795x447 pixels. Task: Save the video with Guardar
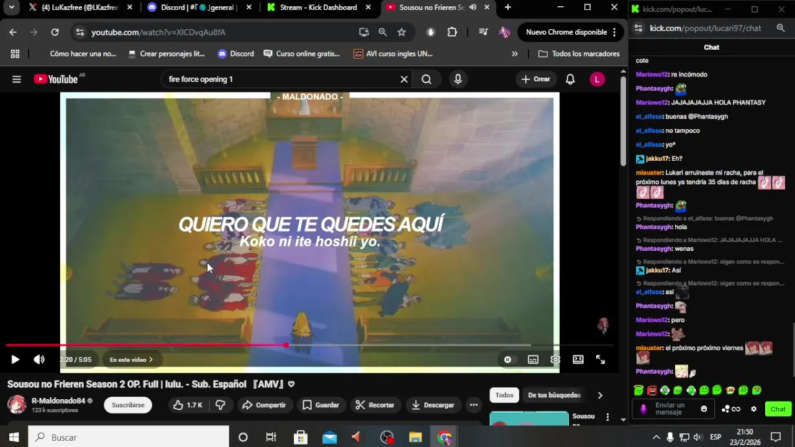[320, 405]
